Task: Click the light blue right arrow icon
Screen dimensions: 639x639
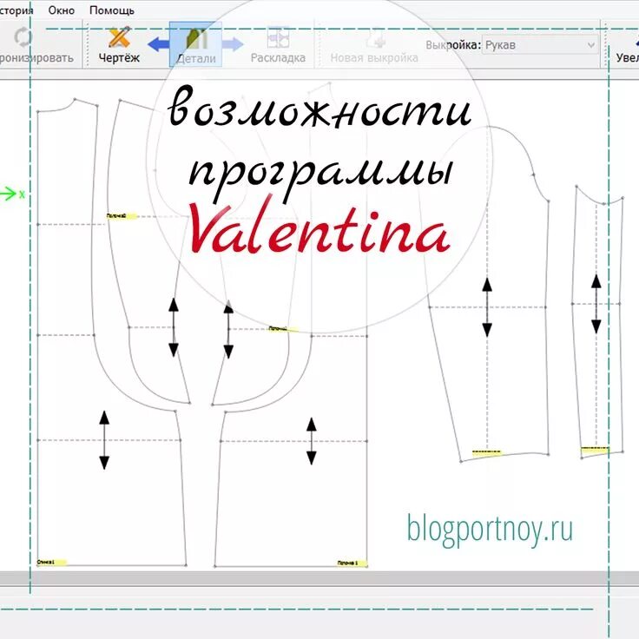Action: tap(233, 44)
